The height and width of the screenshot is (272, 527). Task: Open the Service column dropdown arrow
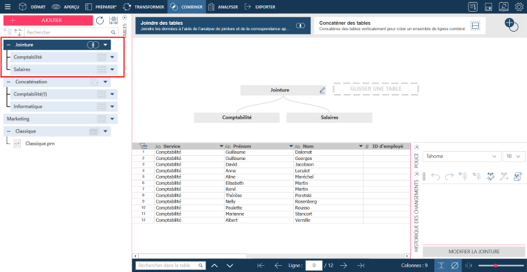(x=221, y=146)
